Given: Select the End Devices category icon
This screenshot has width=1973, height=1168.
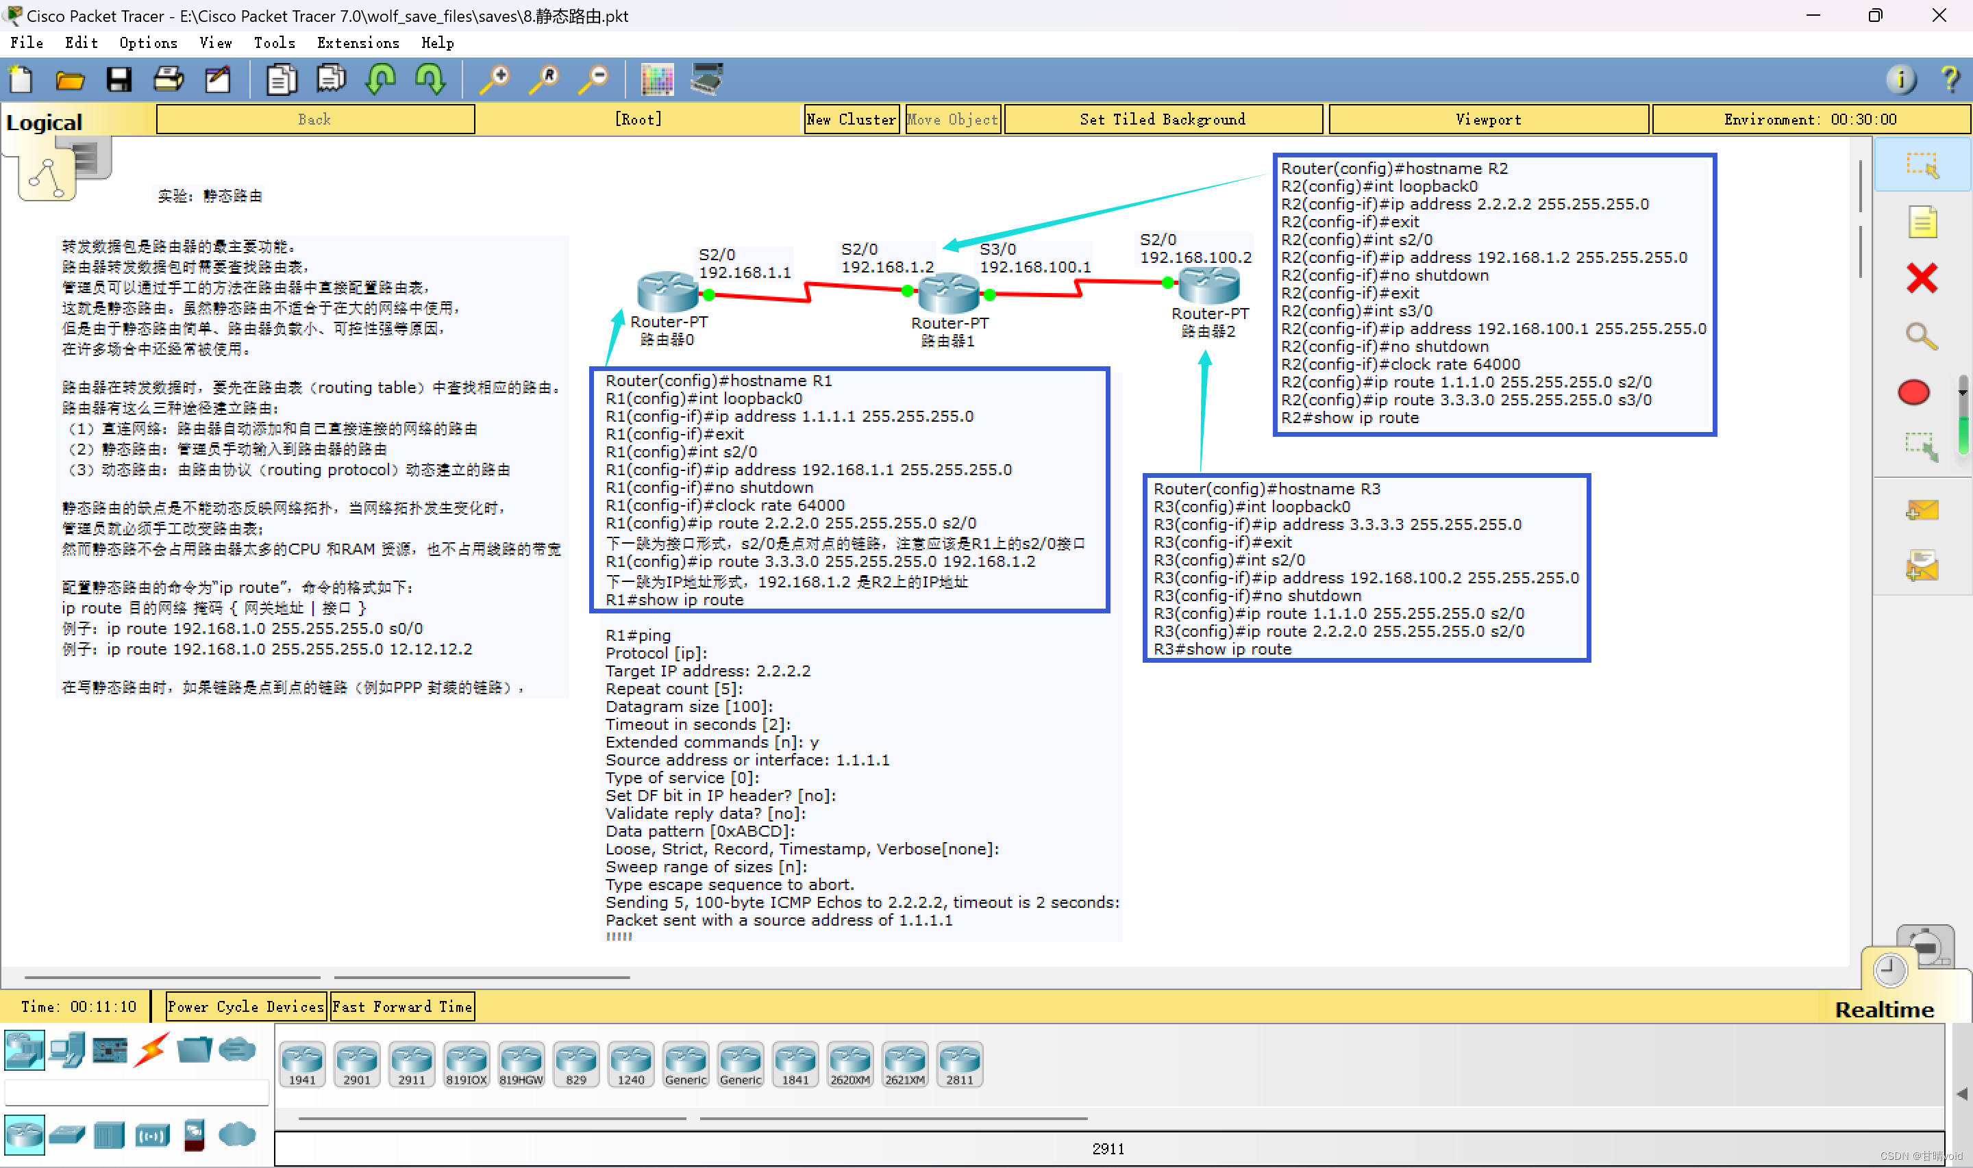Looking at the screenshot, I should tap(68, 1050).
